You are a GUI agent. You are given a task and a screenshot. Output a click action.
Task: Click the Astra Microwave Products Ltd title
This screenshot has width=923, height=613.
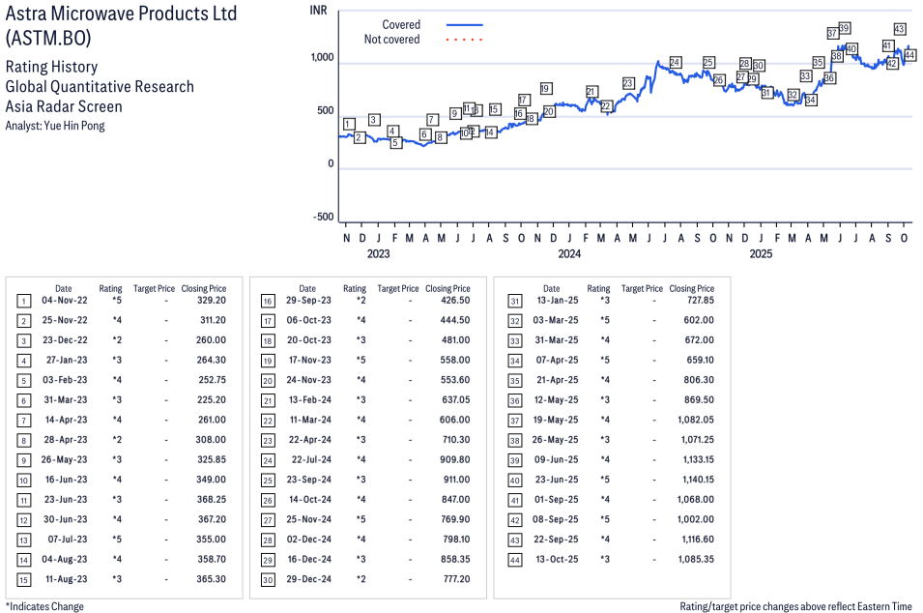coord(121,15)
